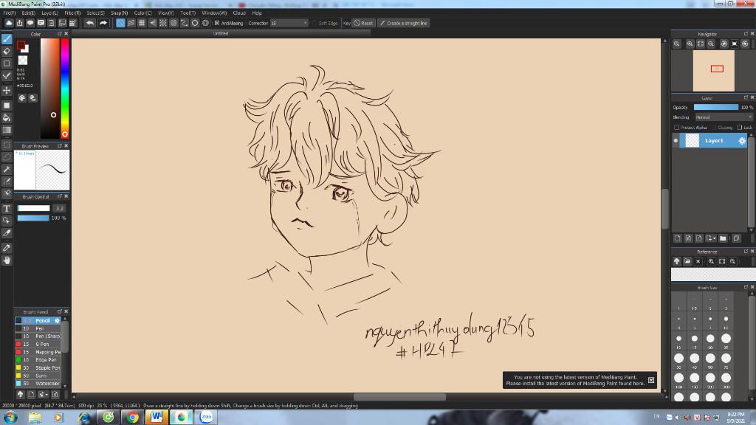Screen dimensions: 756x425
Task: Select the Bucket fill tool
Action: (x=7, y=117)
